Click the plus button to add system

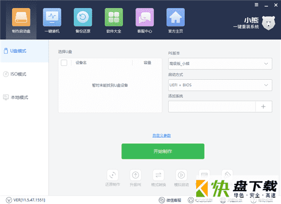pos(263,107)
